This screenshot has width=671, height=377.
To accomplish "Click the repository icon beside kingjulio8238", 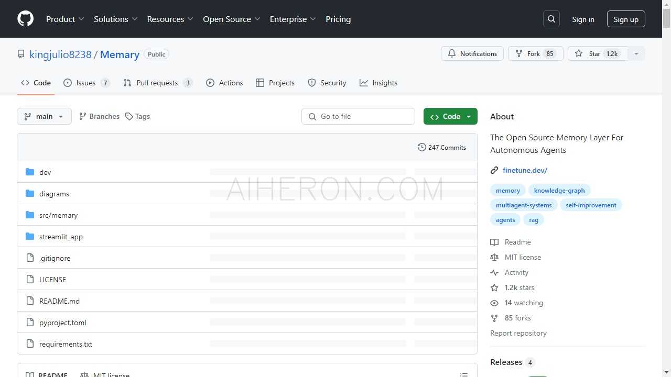I will 21,54.
